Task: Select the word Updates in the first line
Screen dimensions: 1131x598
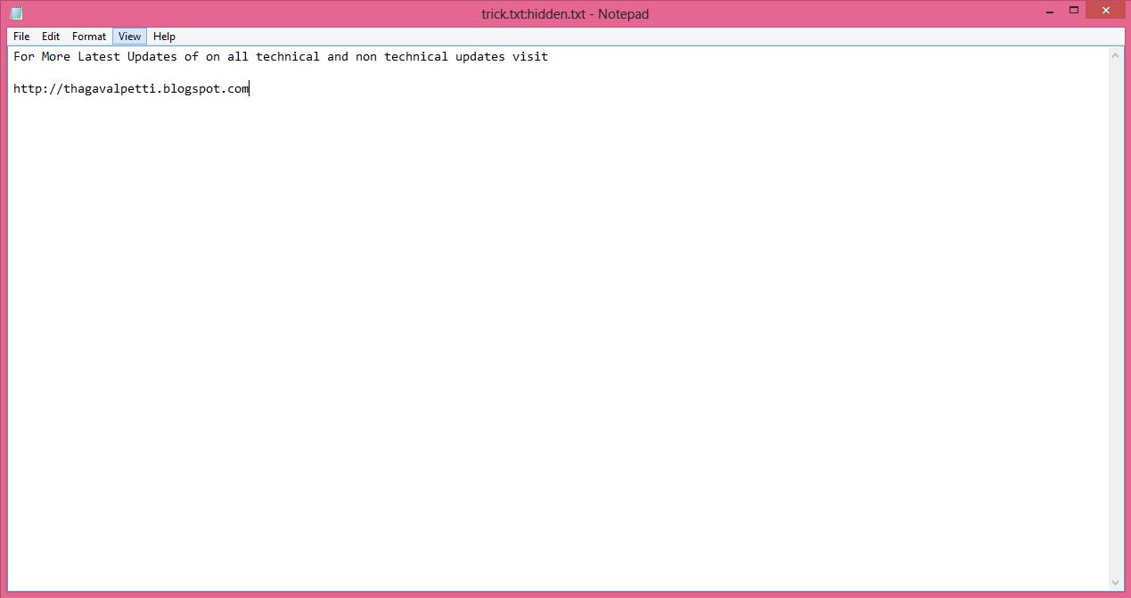Action: pos(152,56)
